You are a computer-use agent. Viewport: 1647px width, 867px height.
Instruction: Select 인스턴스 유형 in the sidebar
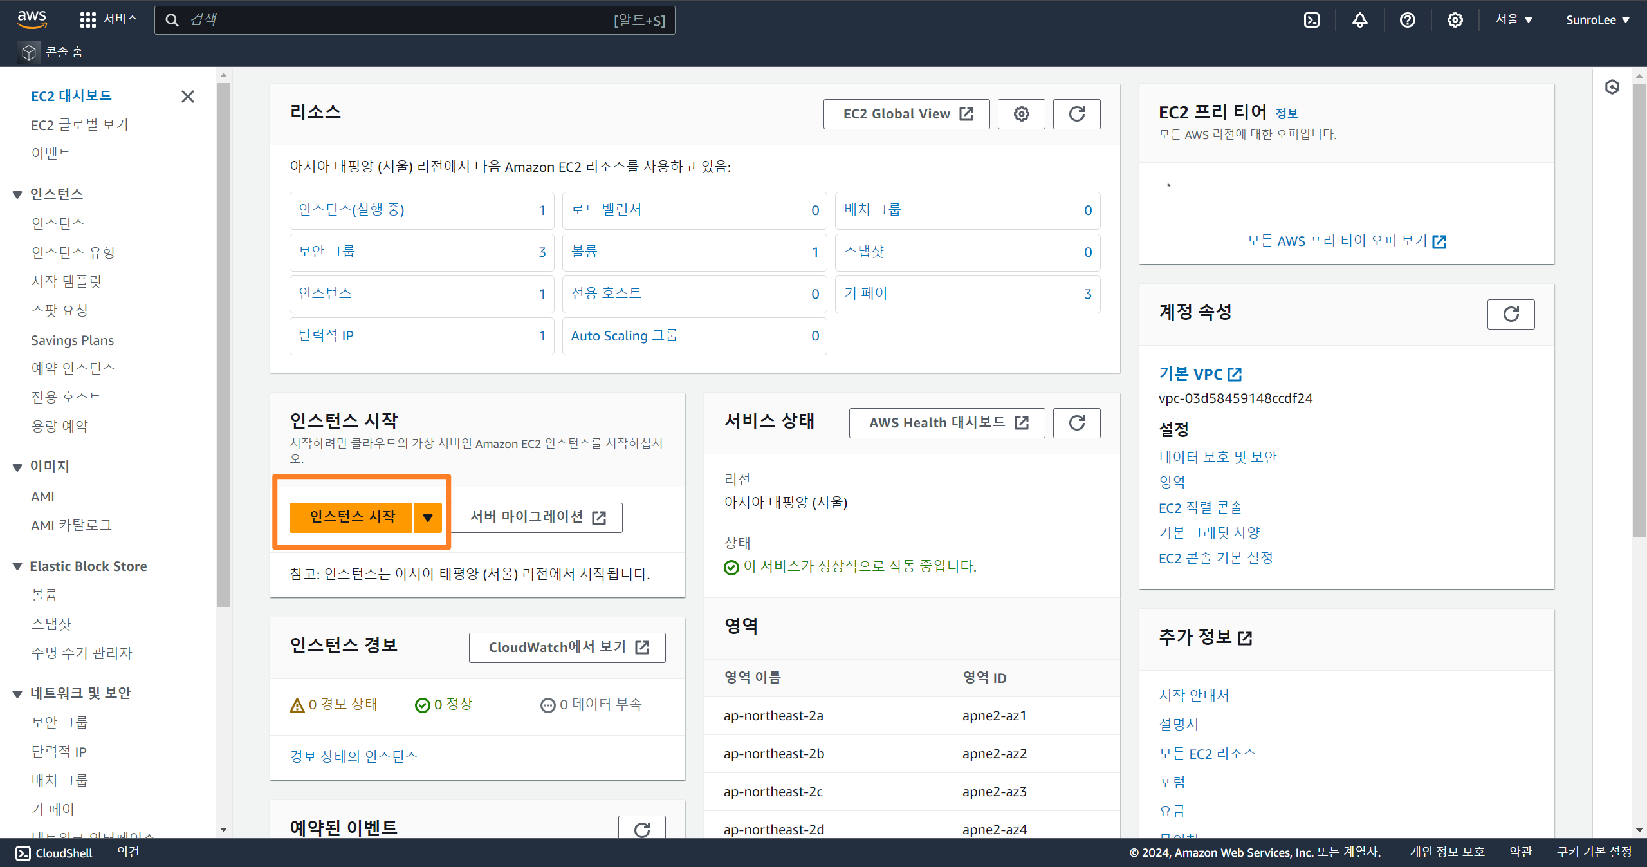[x=73, y=252]
